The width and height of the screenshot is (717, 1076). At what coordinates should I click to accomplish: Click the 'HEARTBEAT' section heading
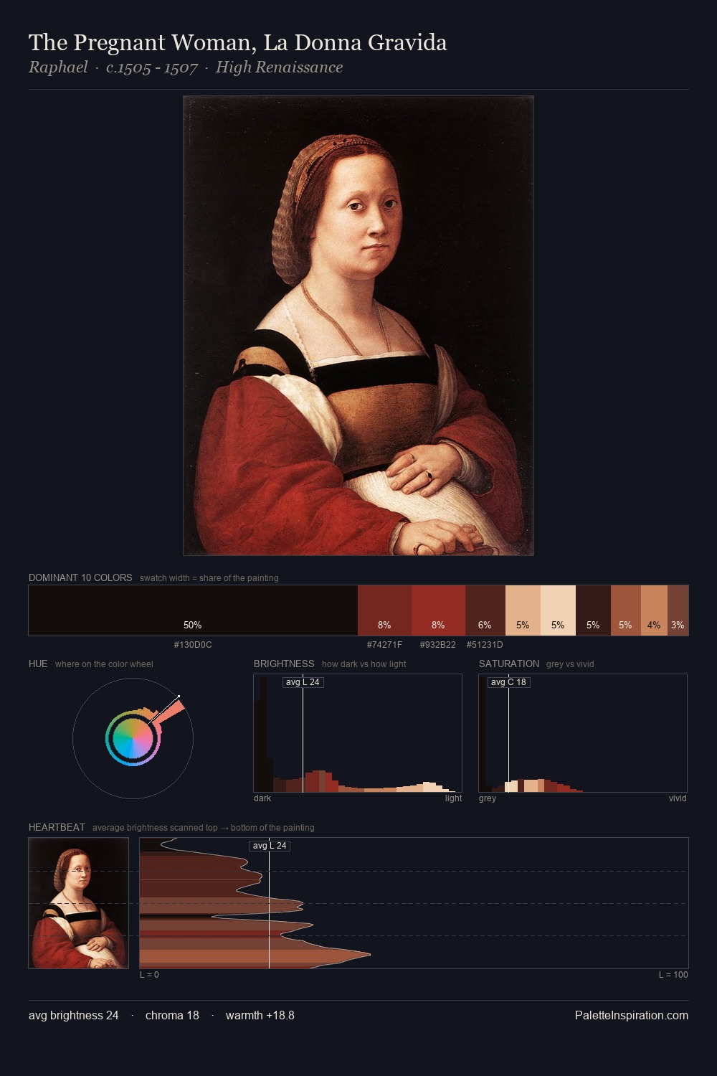click(57, 827)
